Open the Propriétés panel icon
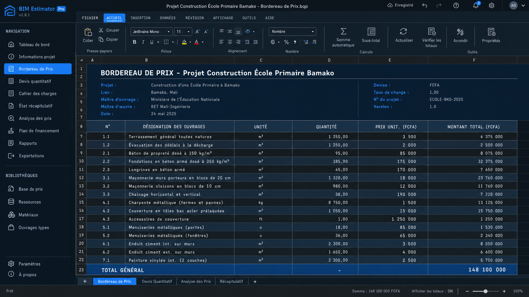The height and width of the screenshot is (297, 529). [x=491, y=32]
